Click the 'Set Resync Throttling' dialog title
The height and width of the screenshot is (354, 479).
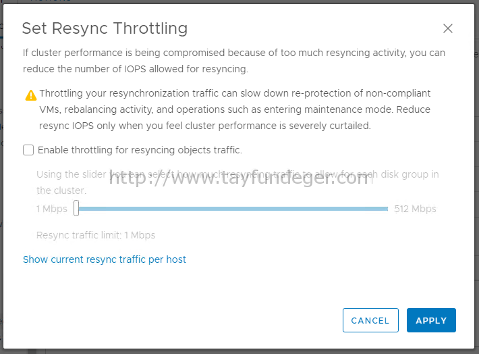point(105,28)
